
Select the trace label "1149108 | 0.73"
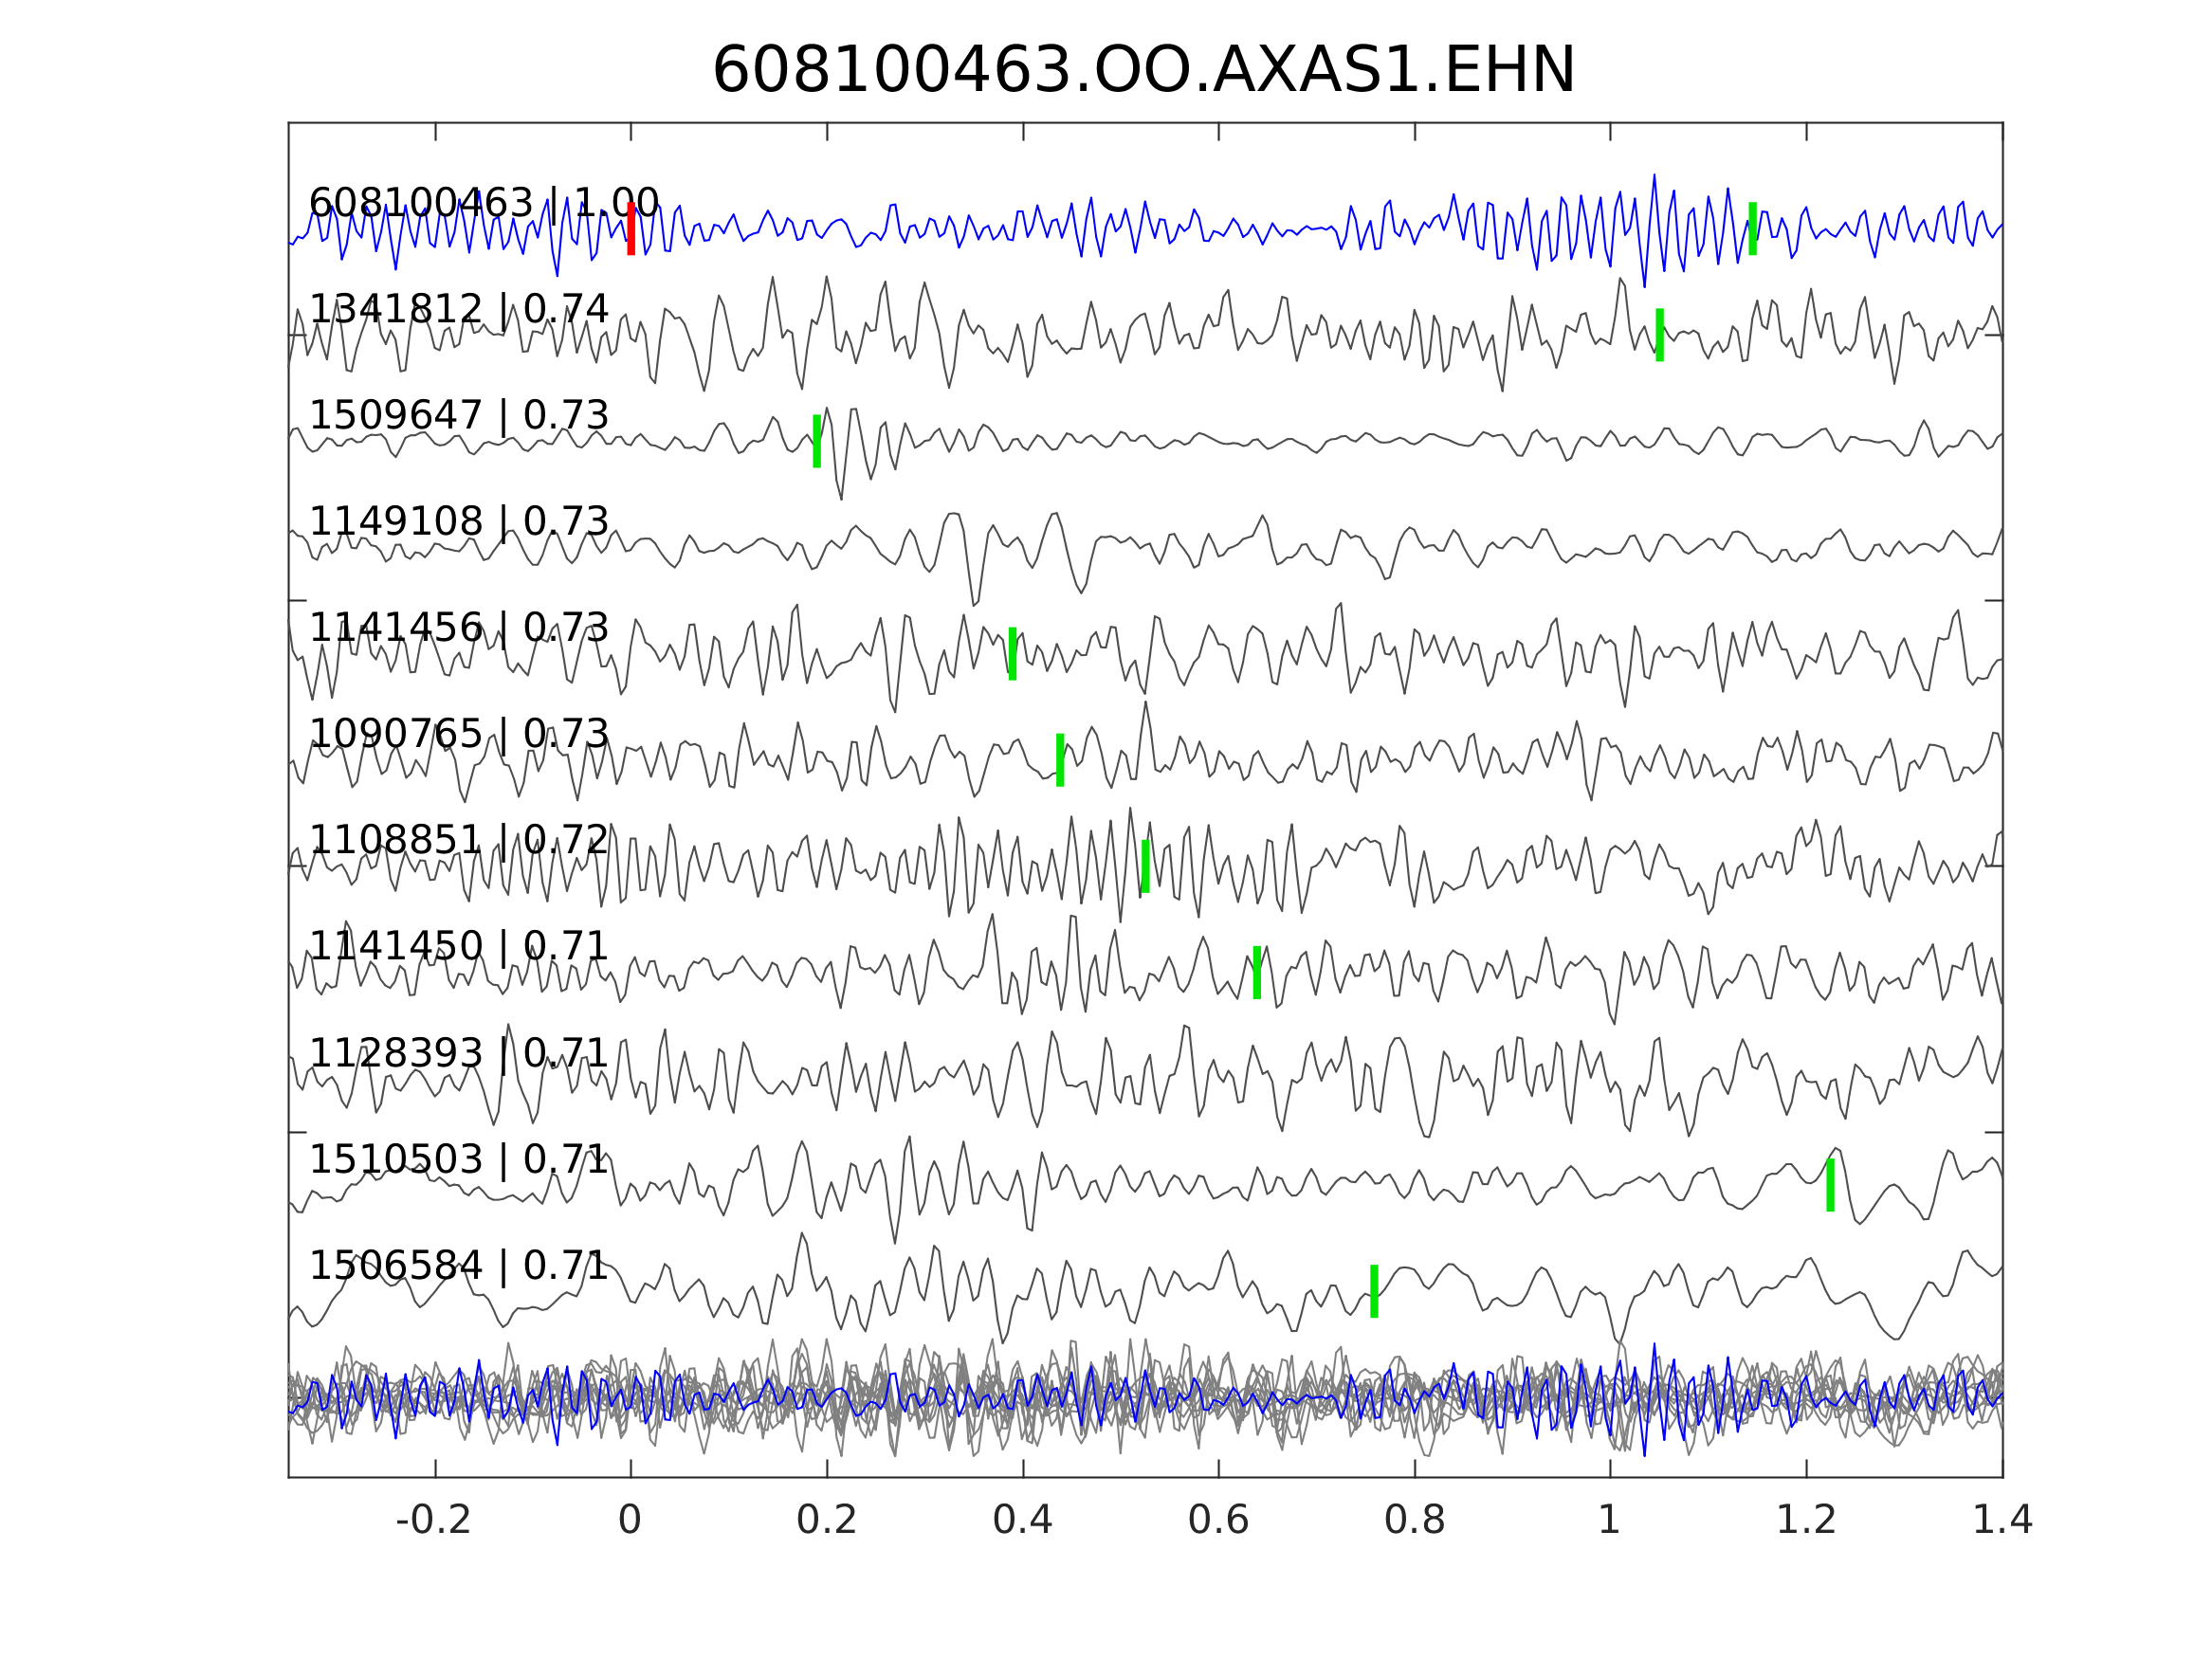pos(458,522)
